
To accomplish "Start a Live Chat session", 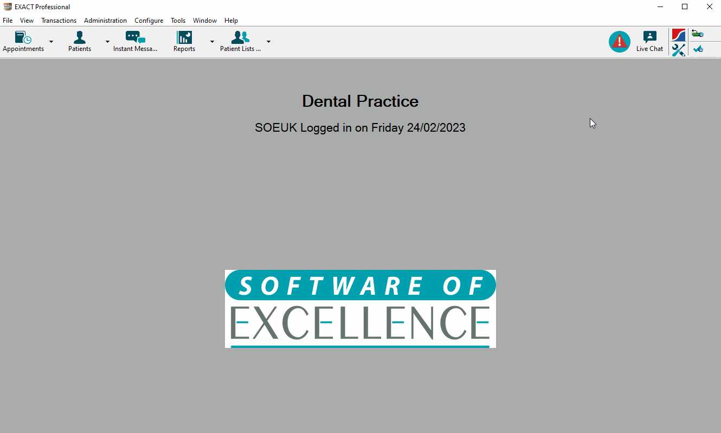I will click(649, 41).
